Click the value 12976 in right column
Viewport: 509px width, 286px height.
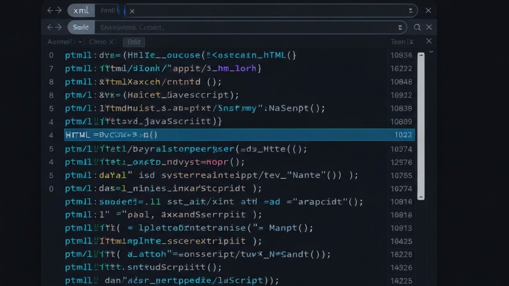401,162
